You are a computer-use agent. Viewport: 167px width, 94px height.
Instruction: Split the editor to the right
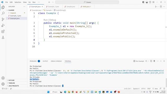coord(161,7)
